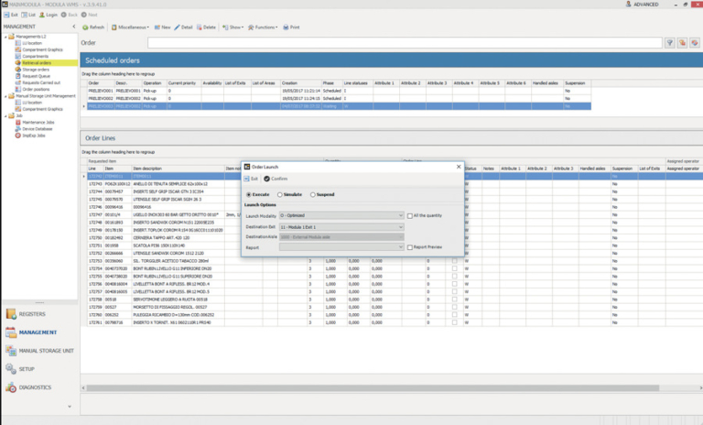
Task: Click the New toolbar button
Action: 162,27
